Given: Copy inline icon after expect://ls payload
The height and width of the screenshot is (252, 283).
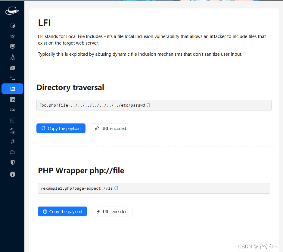Looking at the screenshot, I should pos(116,188).
